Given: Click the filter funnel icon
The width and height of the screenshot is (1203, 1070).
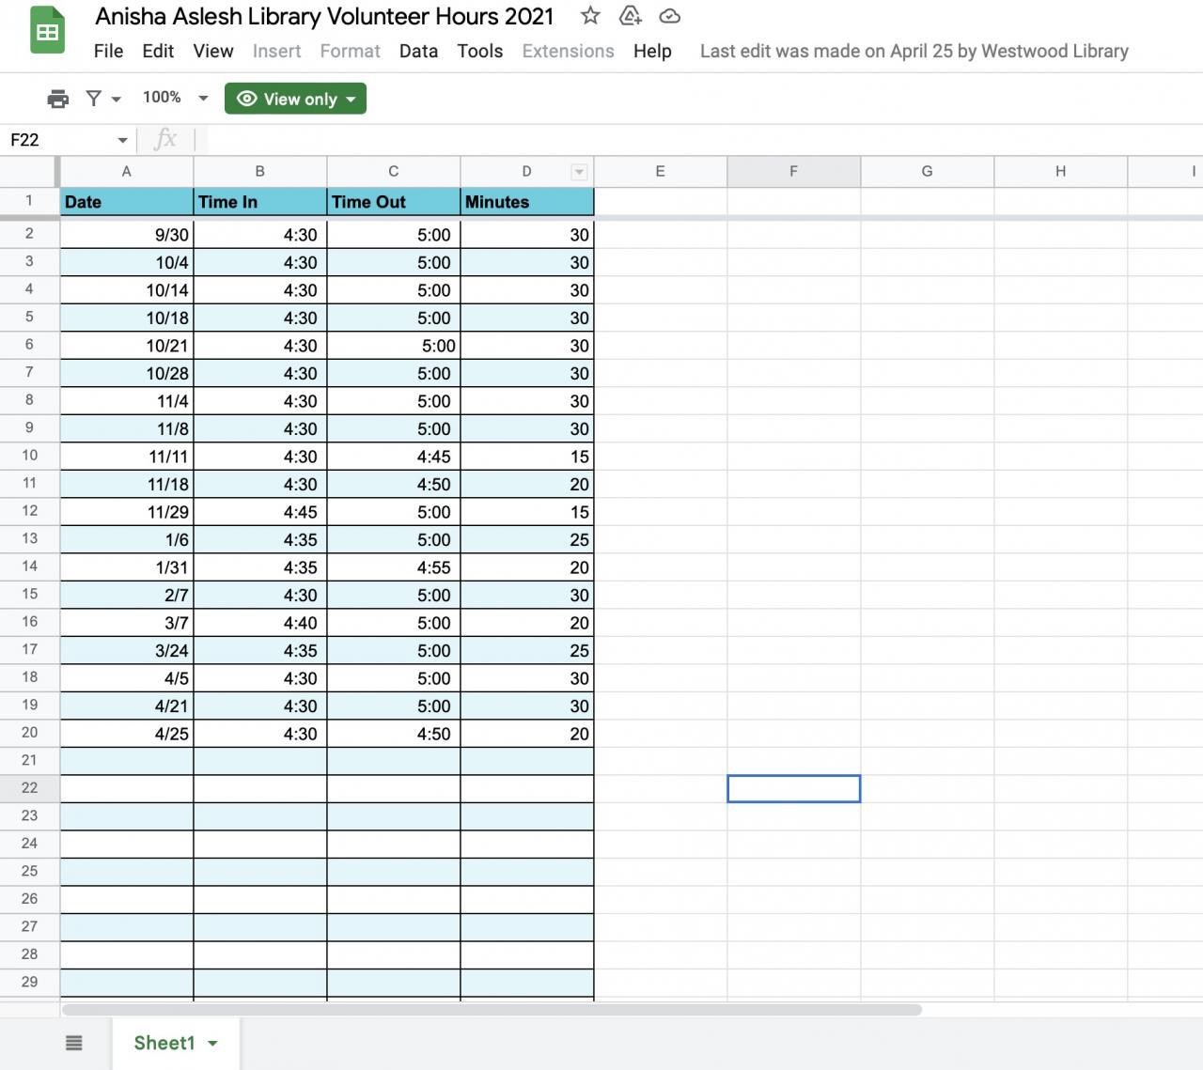Looking at the screenshot, I should pos(94,99).
